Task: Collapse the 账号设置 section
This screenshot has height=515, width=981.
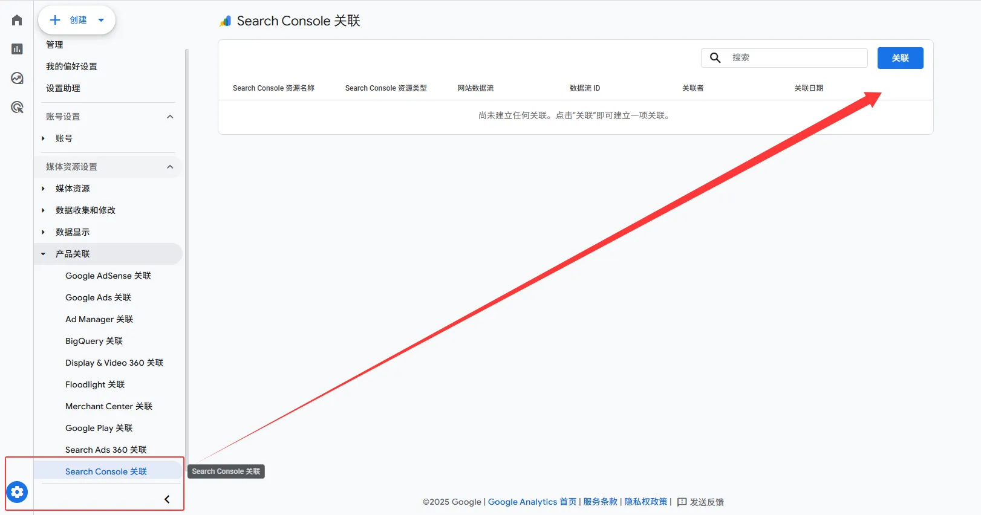Action: click(x=170, y=117)
